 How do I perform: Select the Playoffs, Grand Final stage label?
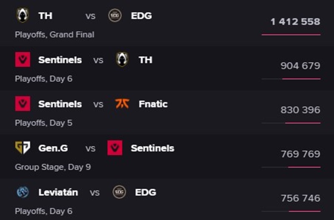coord(55,35)
